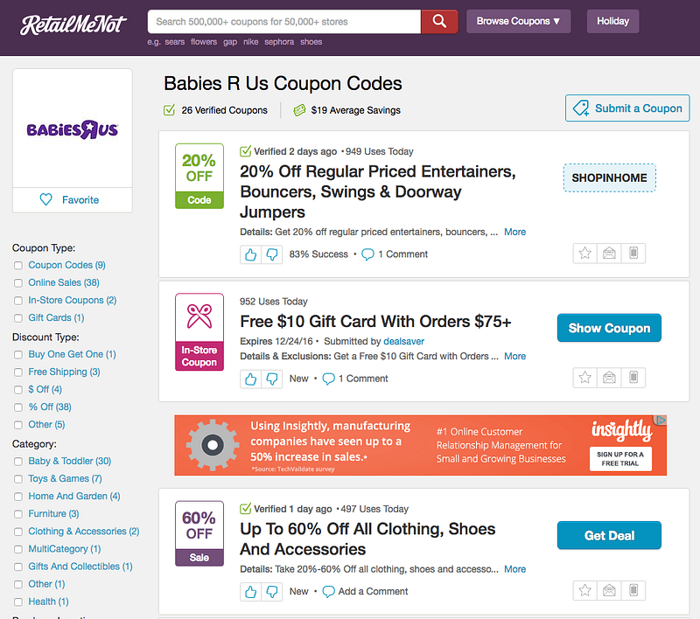Thumbs up the Free $10 Gift Card coupon

251,379
